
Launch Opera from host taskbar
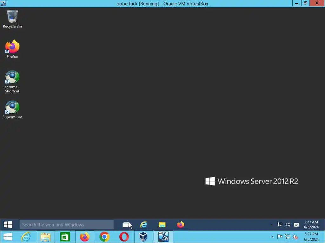[124, 237]
